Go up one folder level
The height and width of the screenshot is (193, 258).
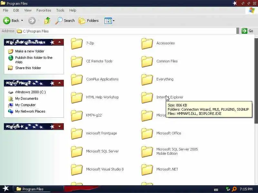(47, 21)
